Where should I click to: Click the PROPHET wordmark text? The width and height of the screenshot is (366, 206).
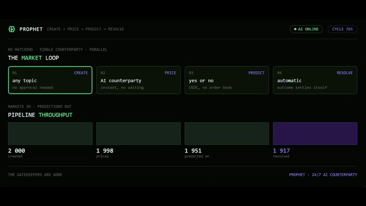click(x=31, y=29)
